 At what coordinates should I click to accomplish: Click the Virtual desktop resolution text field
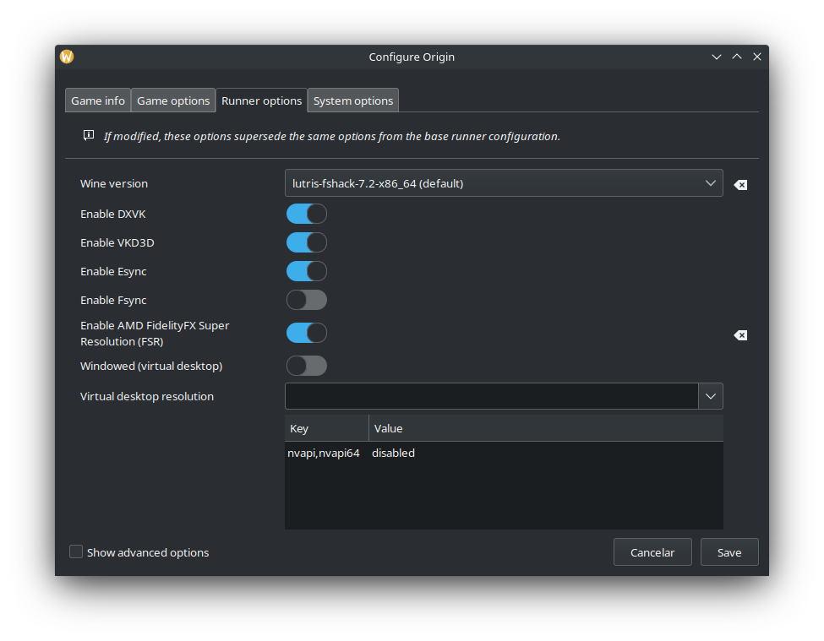click(x=491, y=396)
